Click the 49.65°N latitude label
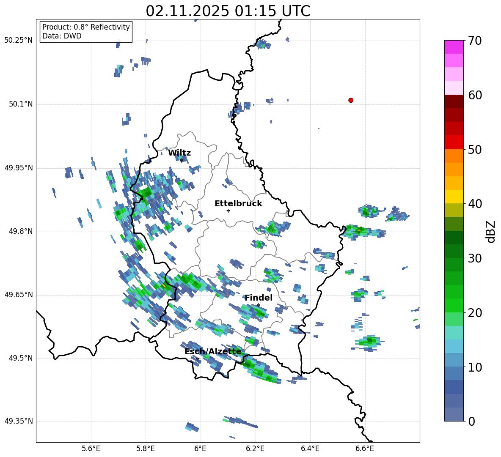501x457 pixels. (x=19, y=295)
